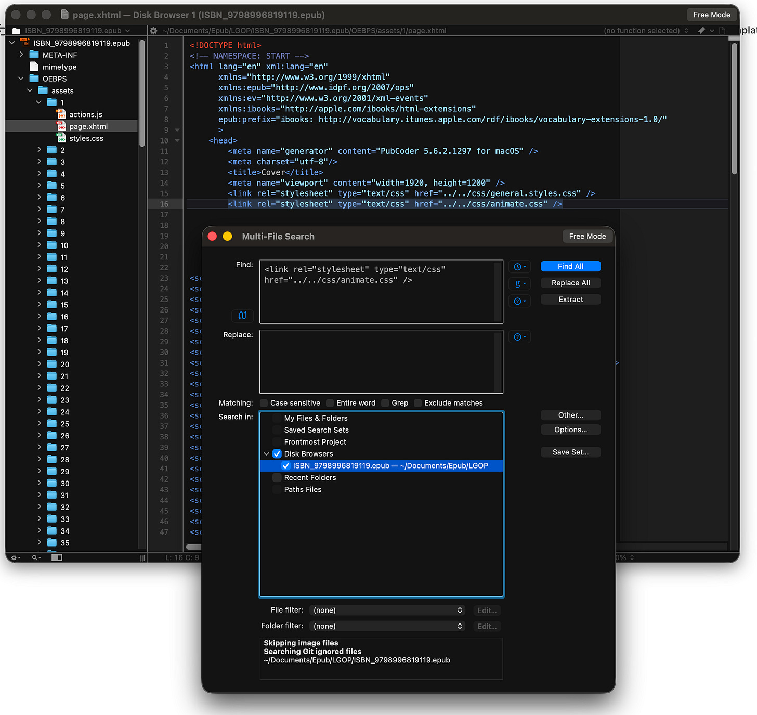Open help menu beside Find field
The image size is (757, 715).
pos(519,301)
